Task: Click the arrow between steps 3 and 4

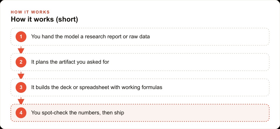Action: click(21, 101)
